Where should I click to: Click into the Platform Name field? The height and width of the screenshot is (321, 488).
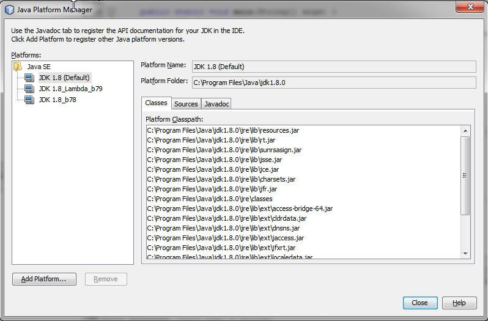[334, 67]
